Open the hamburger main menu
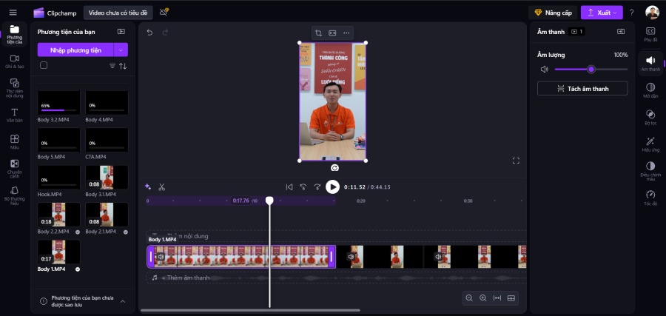Image resolution: width=666 pixels, height=316 pixels. [13, 13]
